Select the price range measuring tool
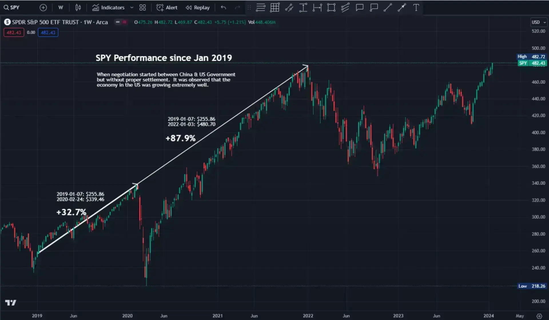The height and width of the screenshot is (320, 549). click(x=303, y=8)
